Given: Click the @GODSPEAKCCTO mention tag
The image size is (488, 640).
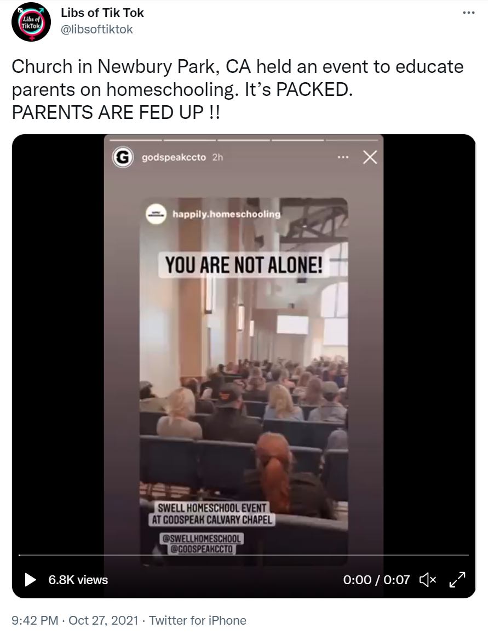Looking at the screenshot, I should [x=202, y=550].
